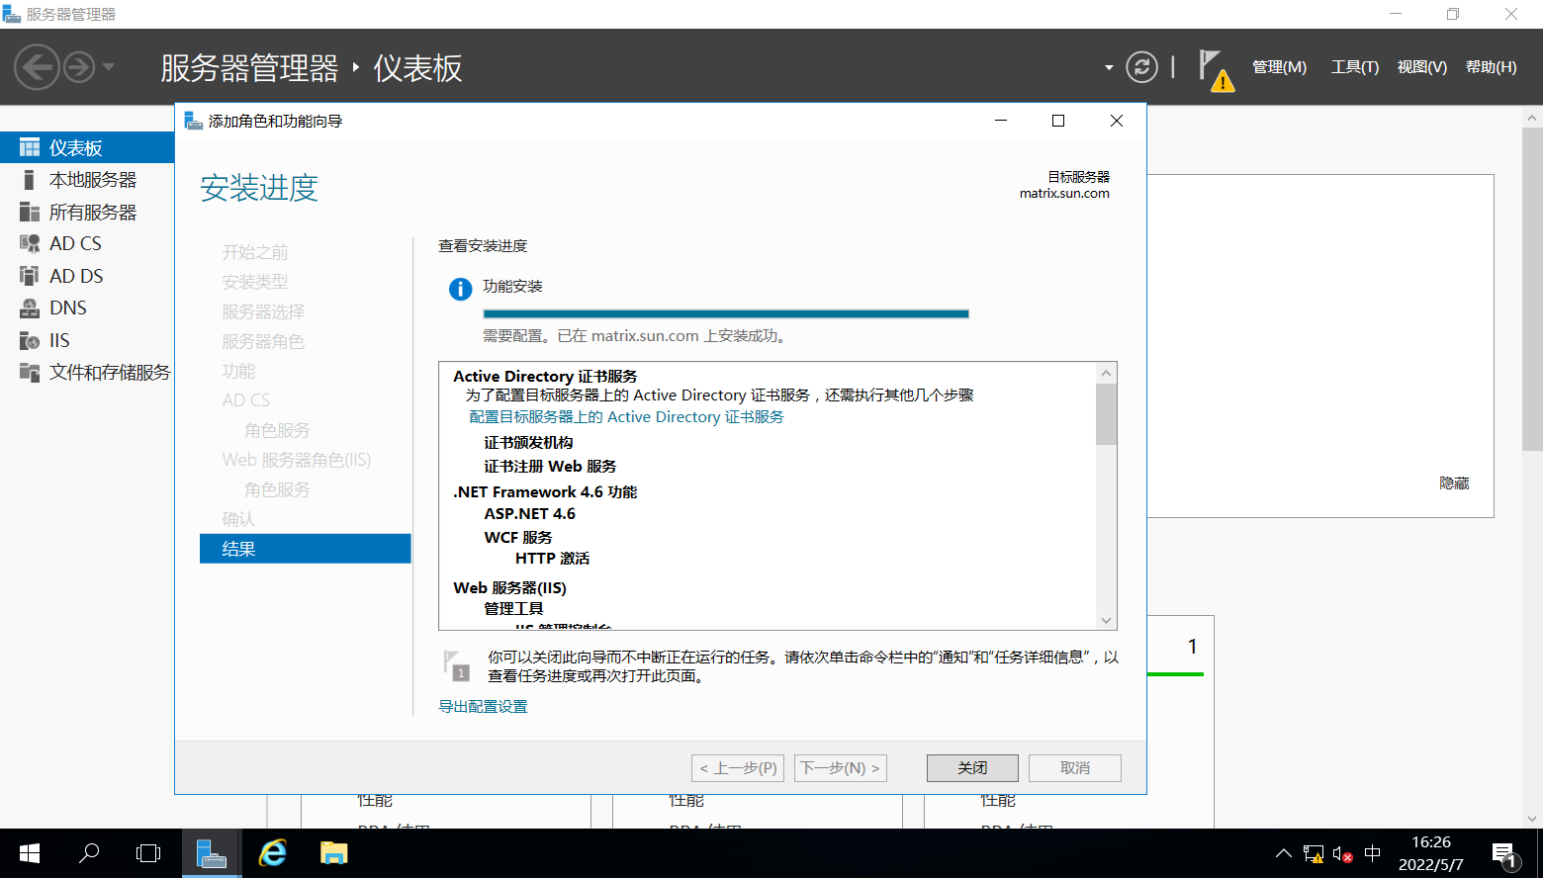Click the notification flag icon in wizard

456,664
